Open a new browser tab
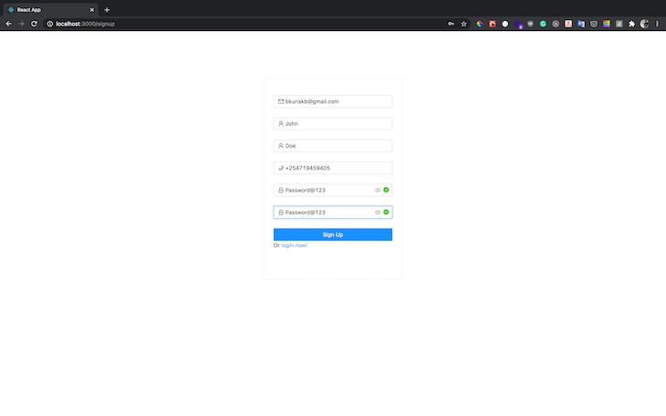The image size is (666, 416). click(x=107, y=10)
